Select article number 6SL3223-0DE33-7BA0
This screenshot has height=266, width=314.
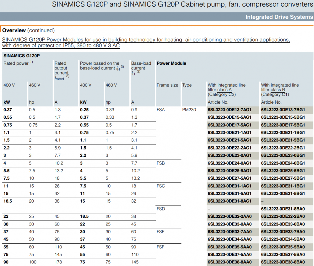pyautogui.click(x=283, y=232)
